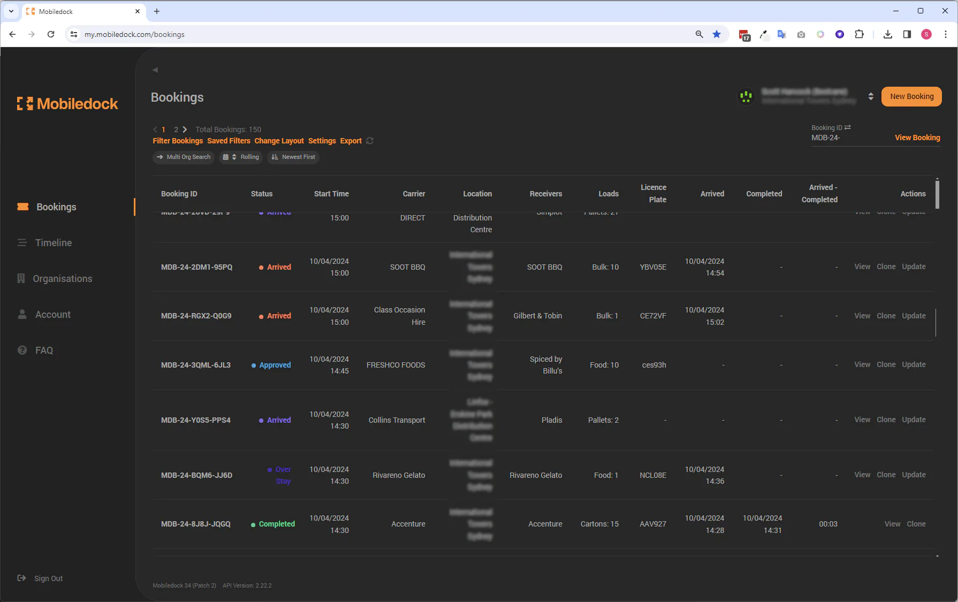Go to next bookings page chevron
Screen dimensions: 958x602
click(185, 129)
